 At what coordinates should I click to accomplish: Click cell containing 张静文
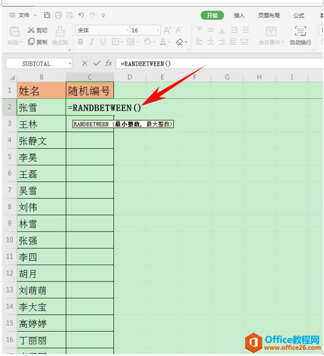pos(42,140)
